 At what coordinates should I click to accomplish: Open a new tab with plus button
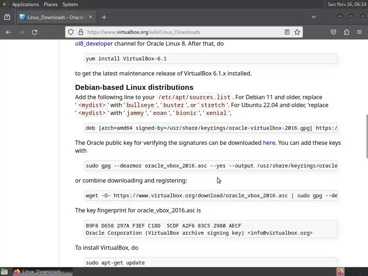104,17
